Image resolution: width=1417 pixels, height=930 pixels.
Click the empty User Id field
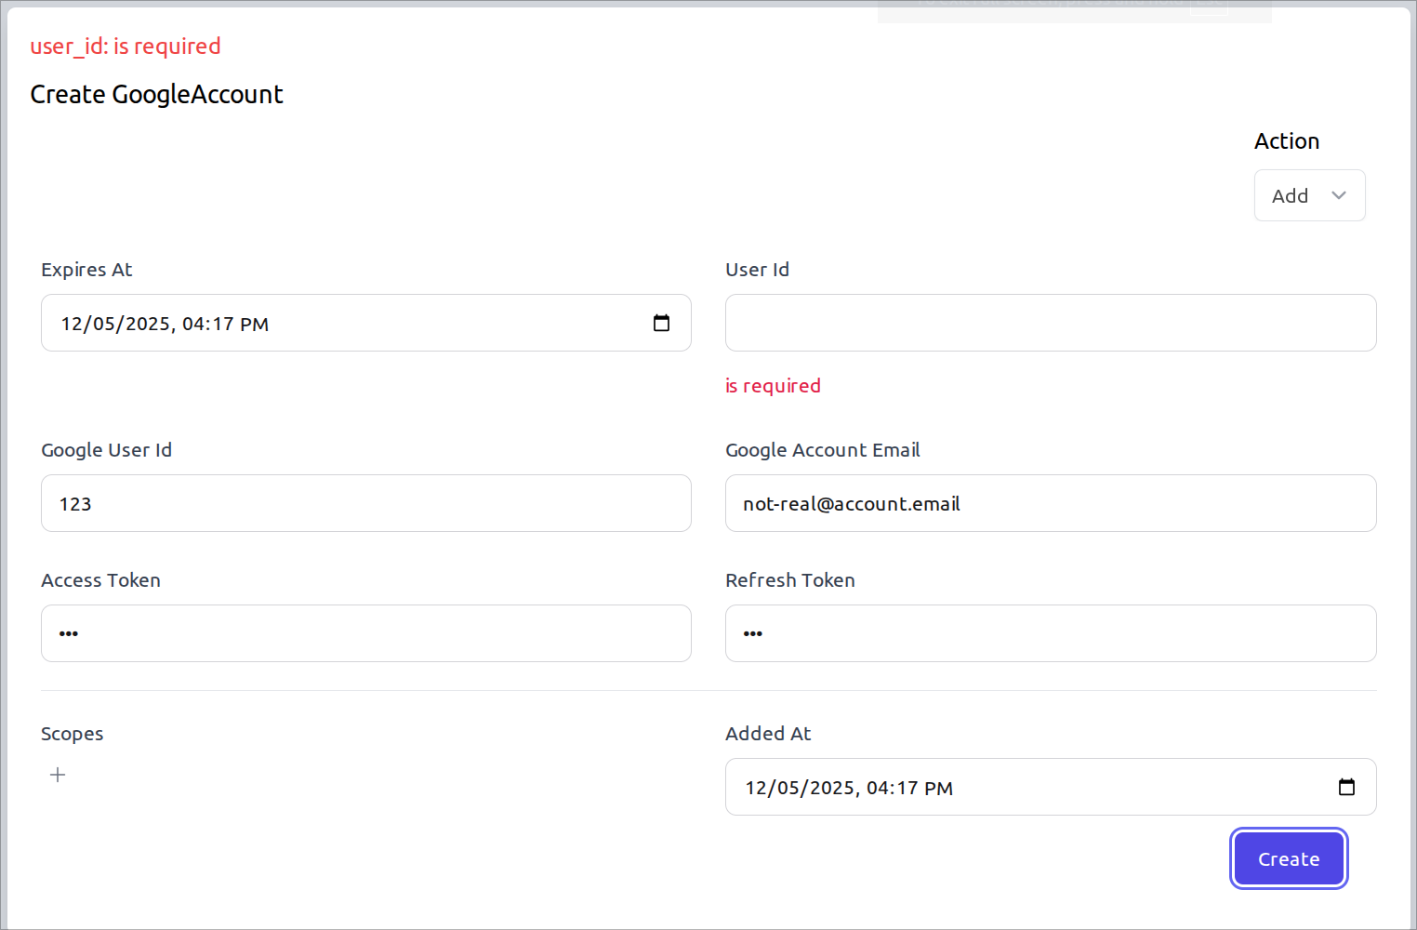pyautogui.click(x=1050, y=323)
